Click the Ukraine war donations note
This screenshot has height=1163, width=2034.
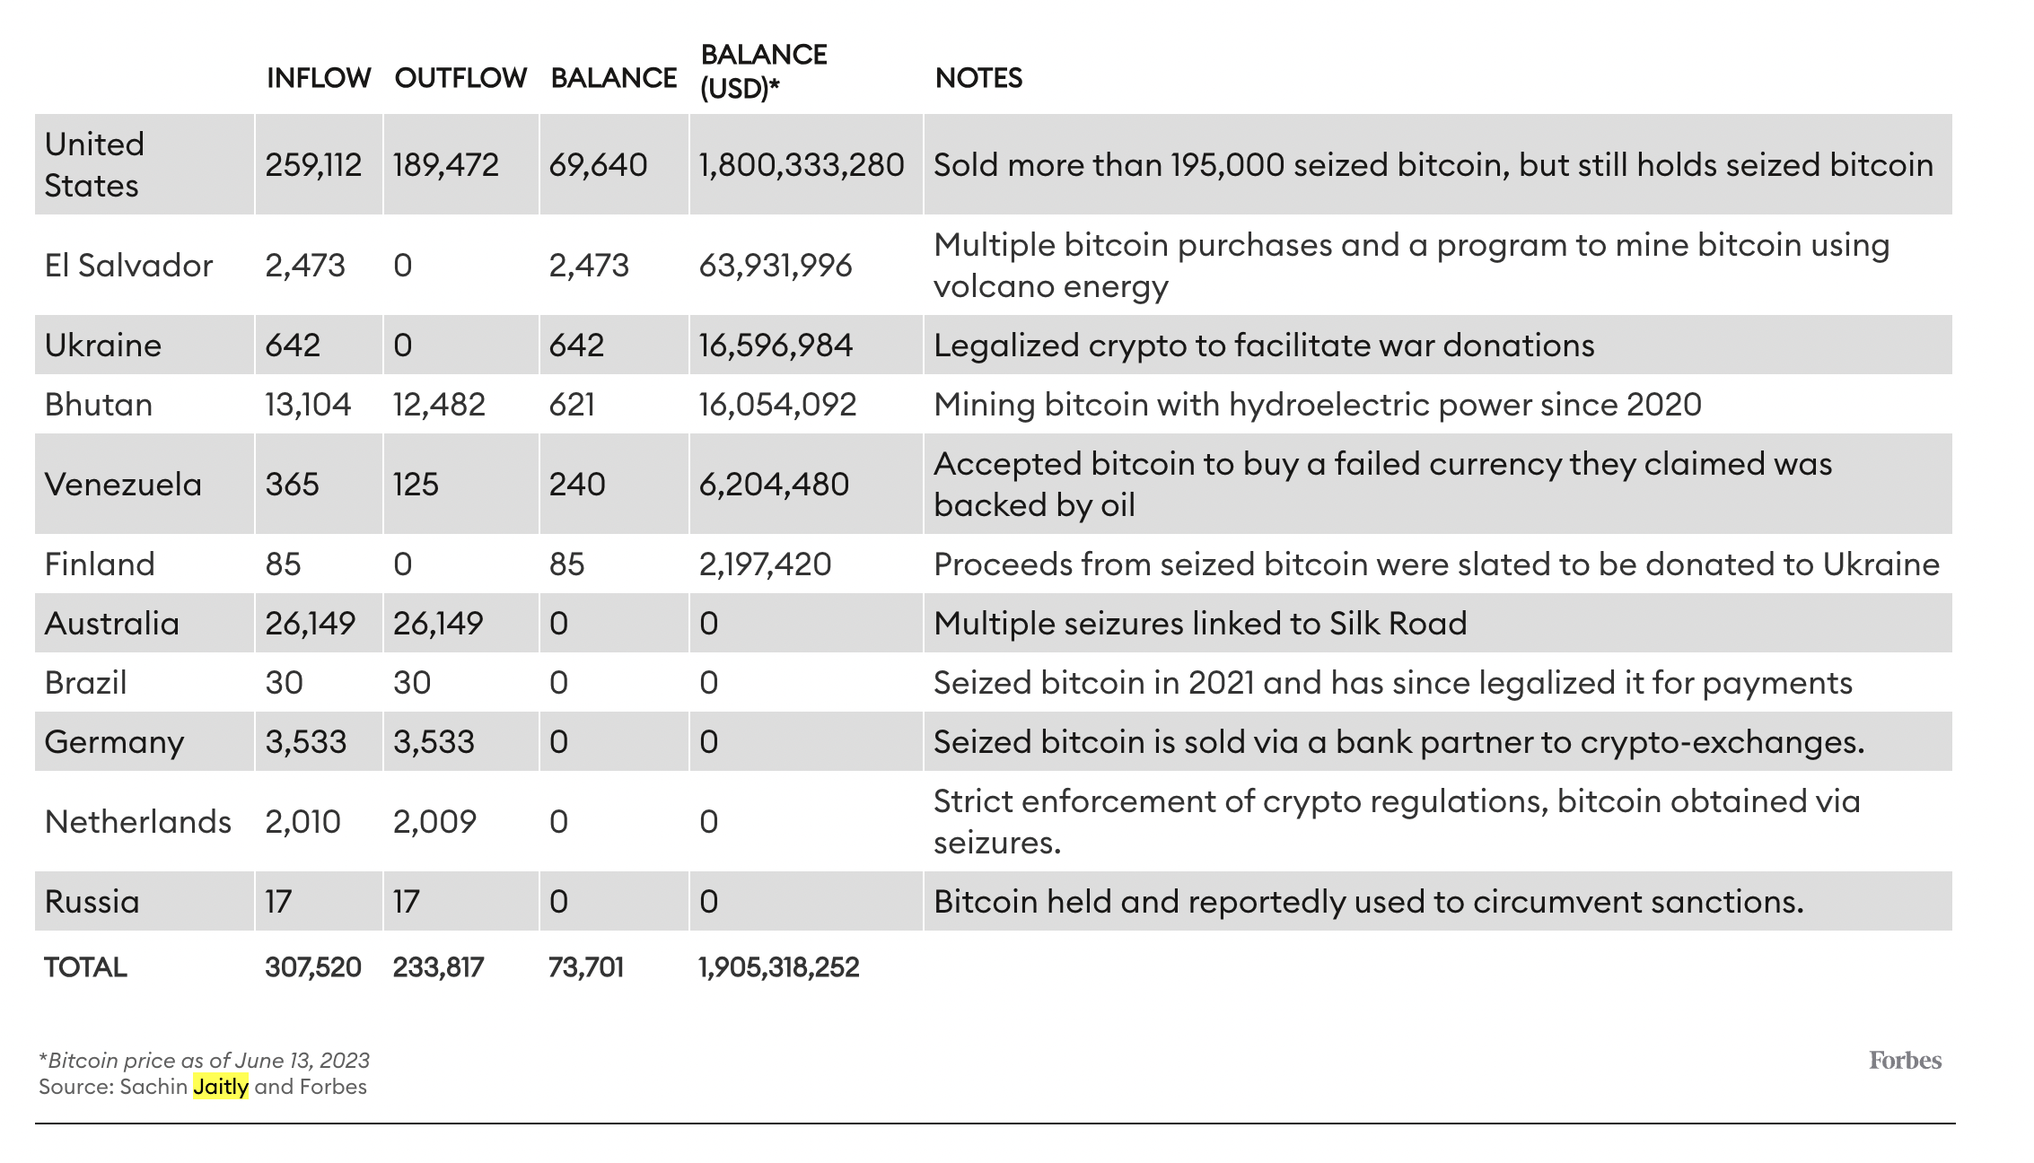coord(1264,345)
